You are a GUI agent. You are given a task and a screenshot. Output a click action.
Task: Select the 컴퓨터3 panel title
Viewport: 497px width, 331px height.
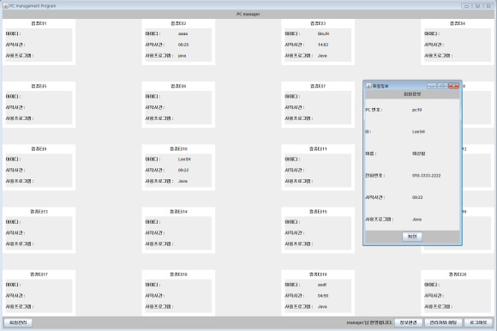(318, 23)
